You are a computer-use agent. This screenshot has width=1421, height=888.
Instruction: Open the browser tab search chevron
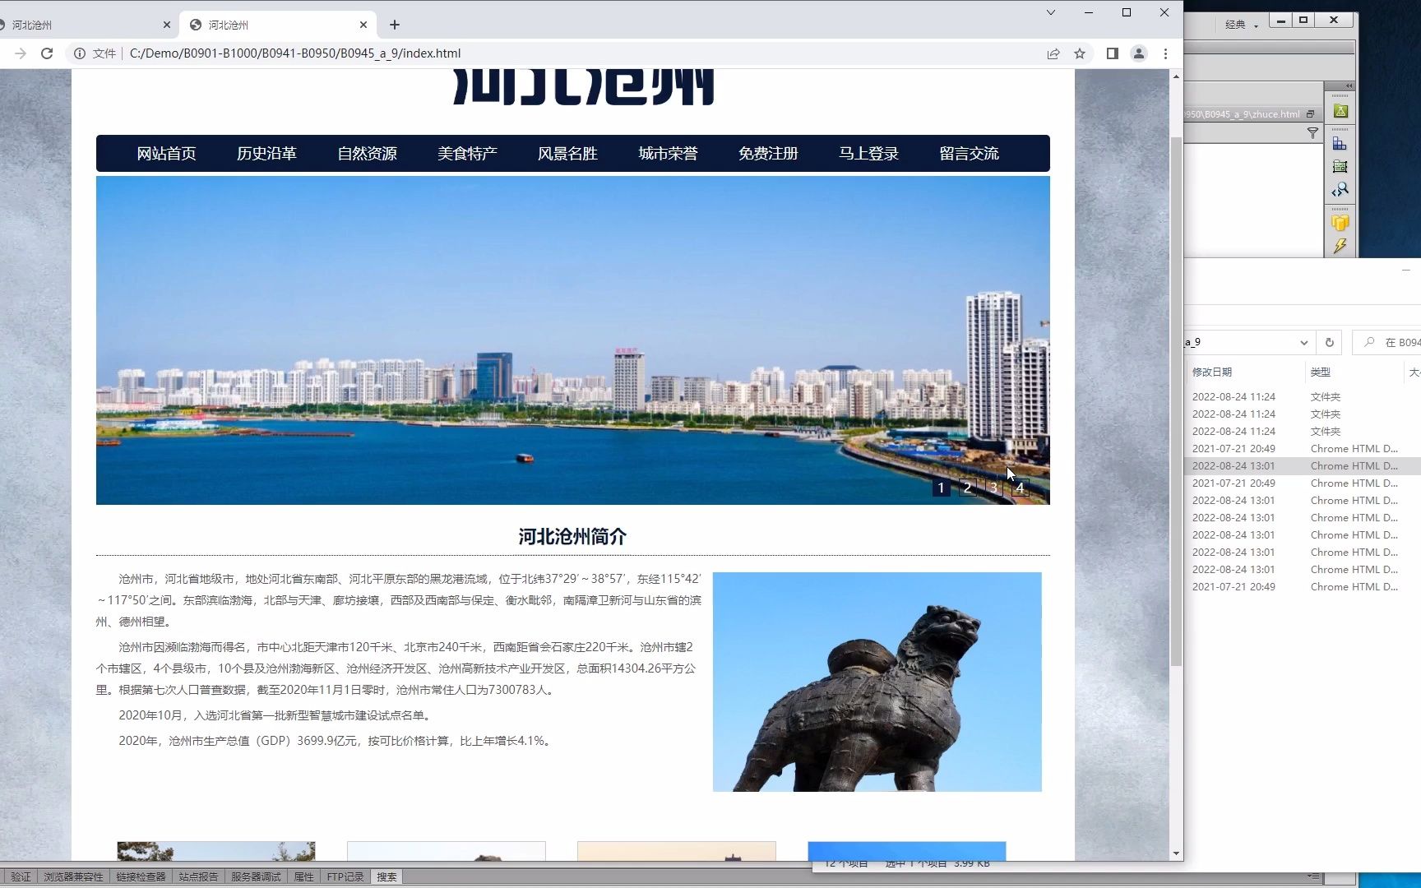(1050, 13)
